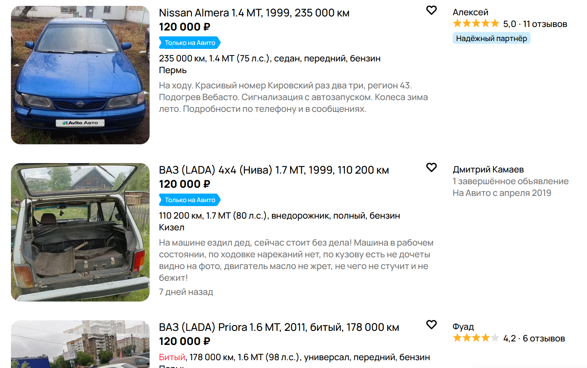Open ВАЗ (LADA) Priora 1.6 MT listing title
587x368 pixels.
click(x=279, y=327)
